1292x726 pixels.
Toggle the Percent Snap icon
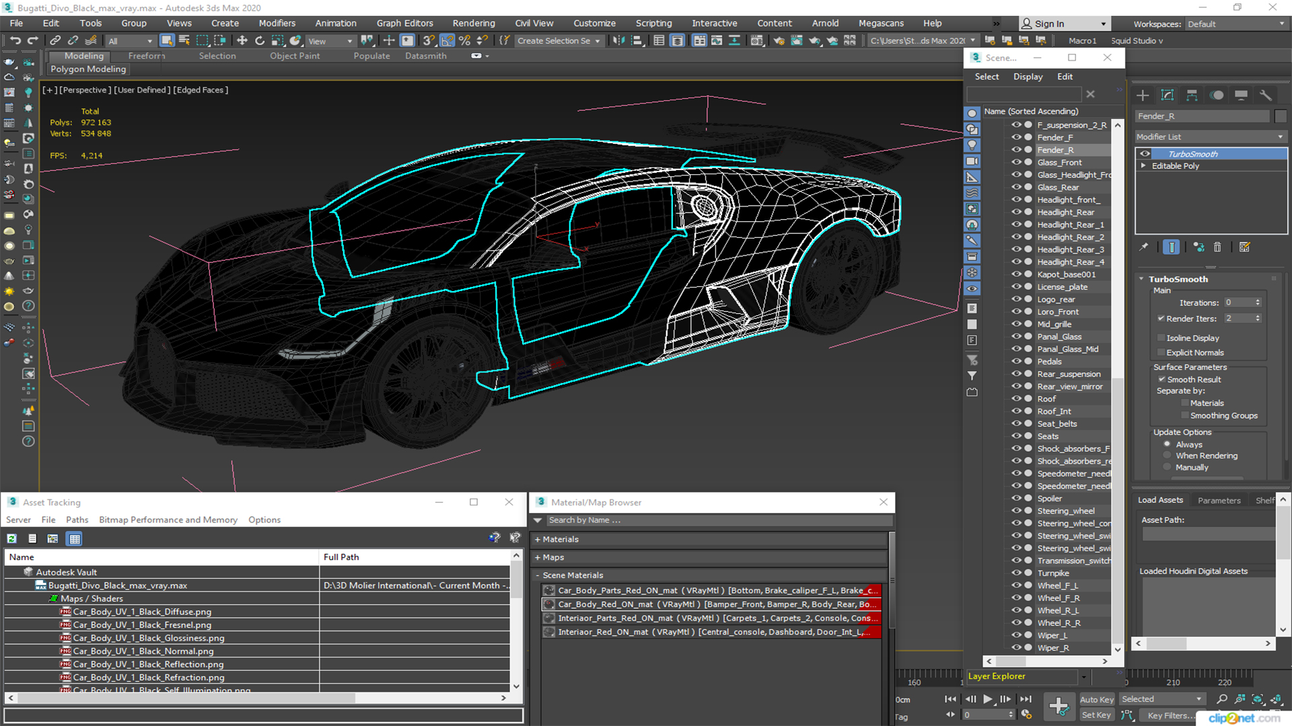pyautogui.click(x=464, y=41)
